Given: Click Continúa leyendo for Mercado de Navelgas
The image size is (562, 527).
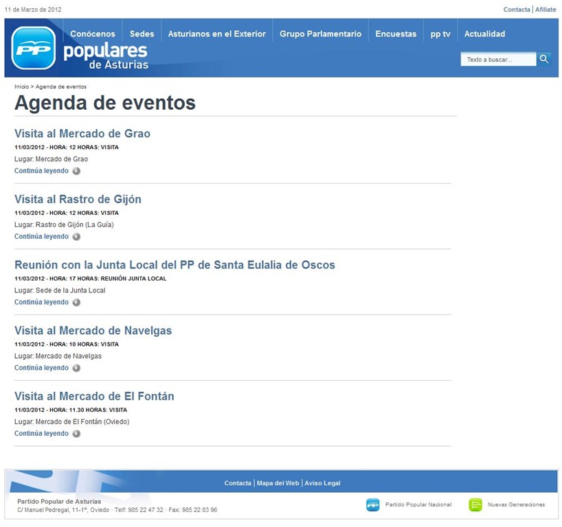Looking at the screenshot, I should tap(41, 368).
